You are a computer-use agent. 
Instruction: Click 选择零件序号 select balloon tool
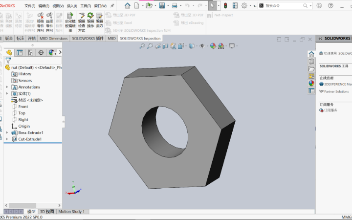click(x=49, y=22)
